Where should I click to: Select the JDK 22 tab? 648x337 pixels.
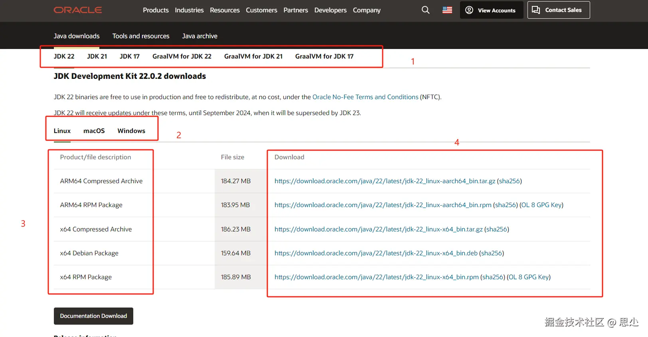tap(64, 56)
